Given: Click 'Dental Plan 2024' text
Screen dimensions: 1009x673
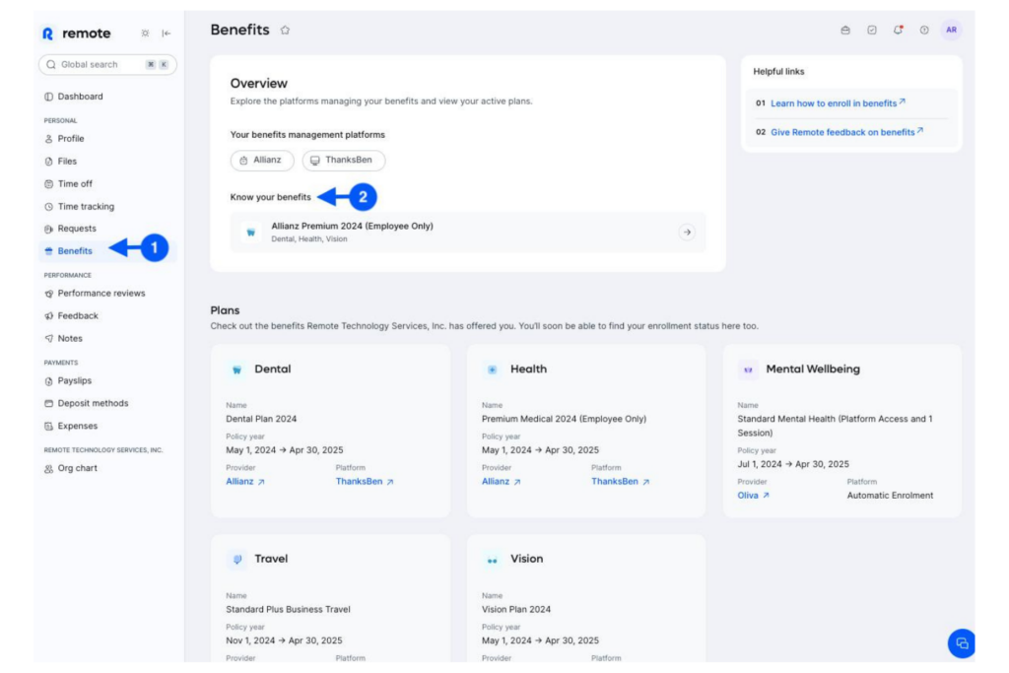Looking at the screenshot, I should tap(261, 419).
